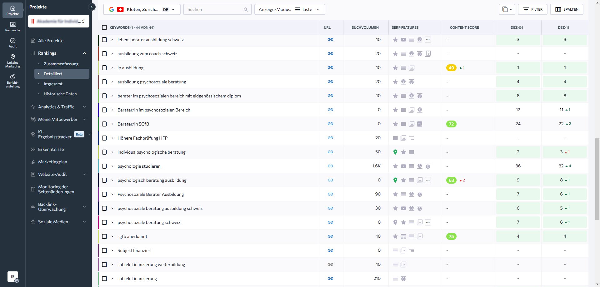Open user settings avatar IS
600x287 pixels.
13,277
